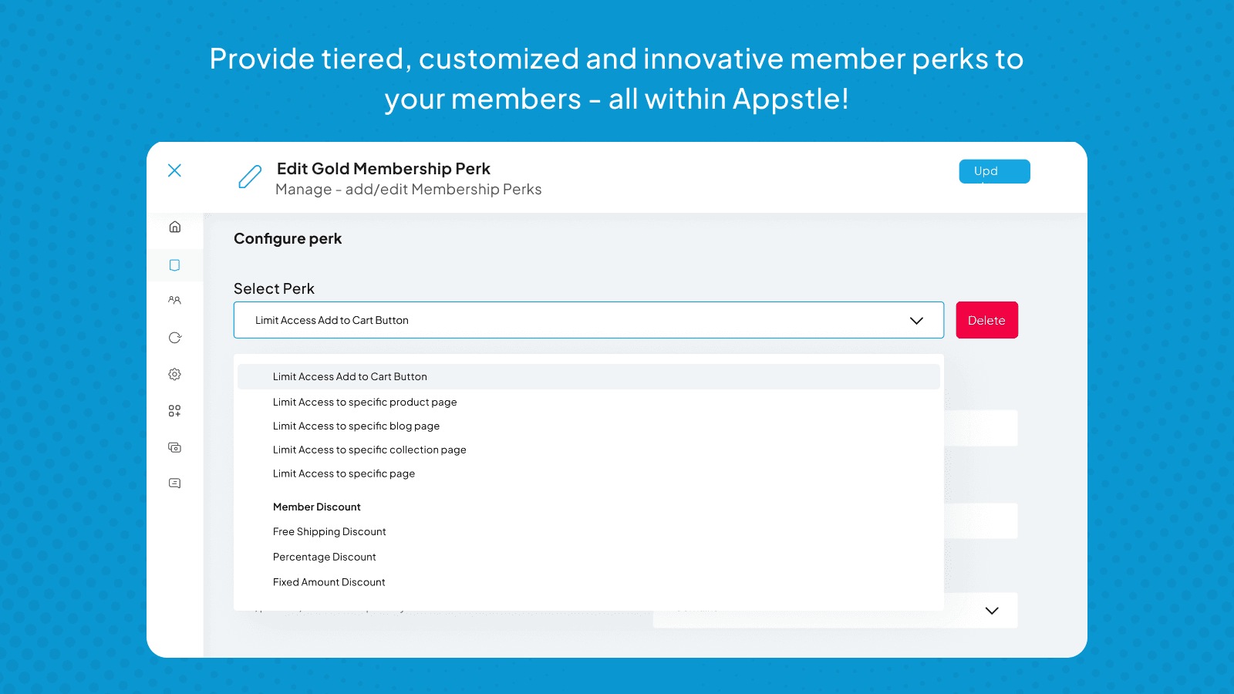Screen dimensions: 1234x694
Task: Click the sync/refresh sidebar icon
Action: tap(175, 337)
